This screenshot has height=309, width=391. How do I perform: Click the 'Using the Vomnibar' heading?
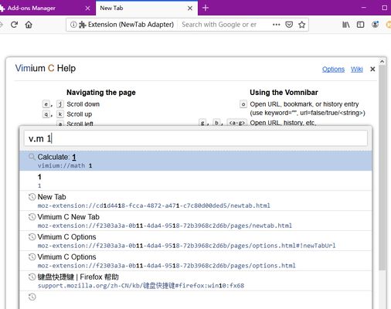click(x=284, y=93)
